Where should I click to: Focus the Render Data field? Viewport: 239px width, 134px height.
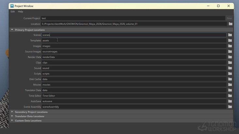[x=134, y=57]
